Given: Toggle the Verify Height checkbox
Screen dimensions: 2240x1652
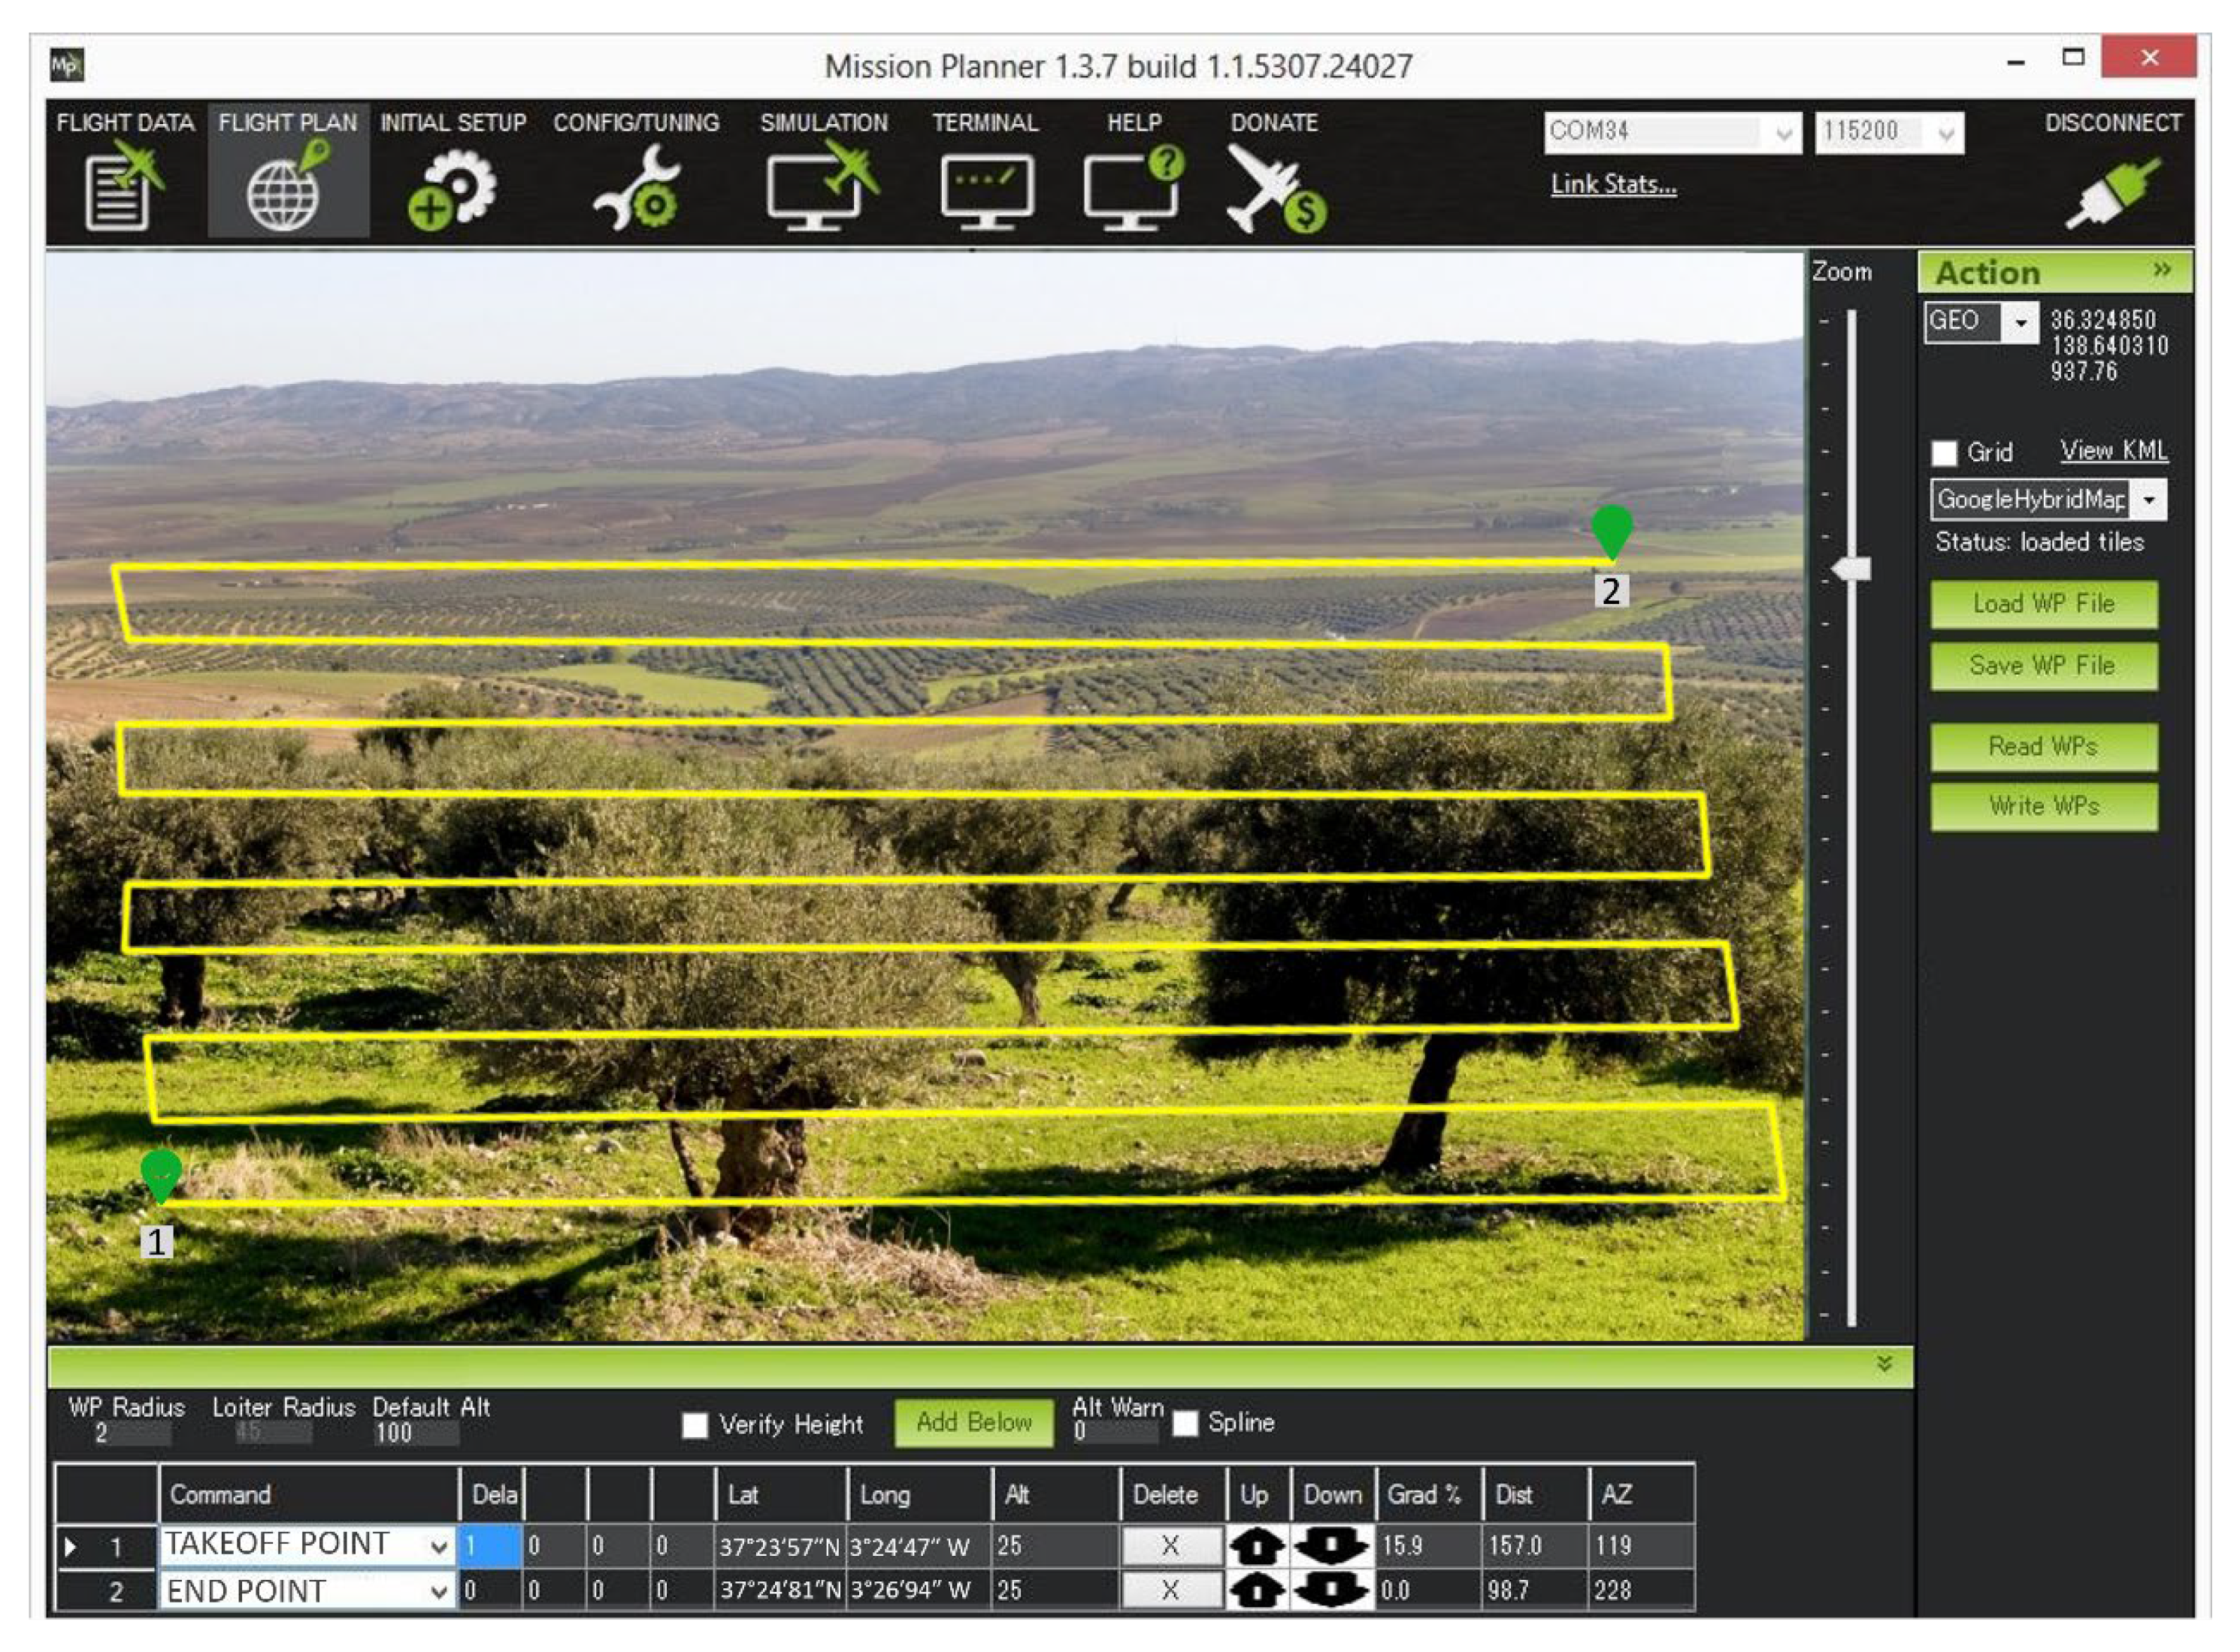Looking at the screenshot, I should click(x=695, y=1424).
